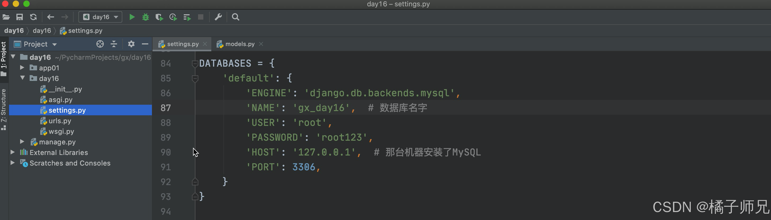Place cursor on '127.0.0.1' host value

(x=324, y=153)
